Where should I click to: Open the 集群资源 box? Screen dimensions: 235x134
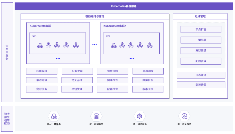201,50
